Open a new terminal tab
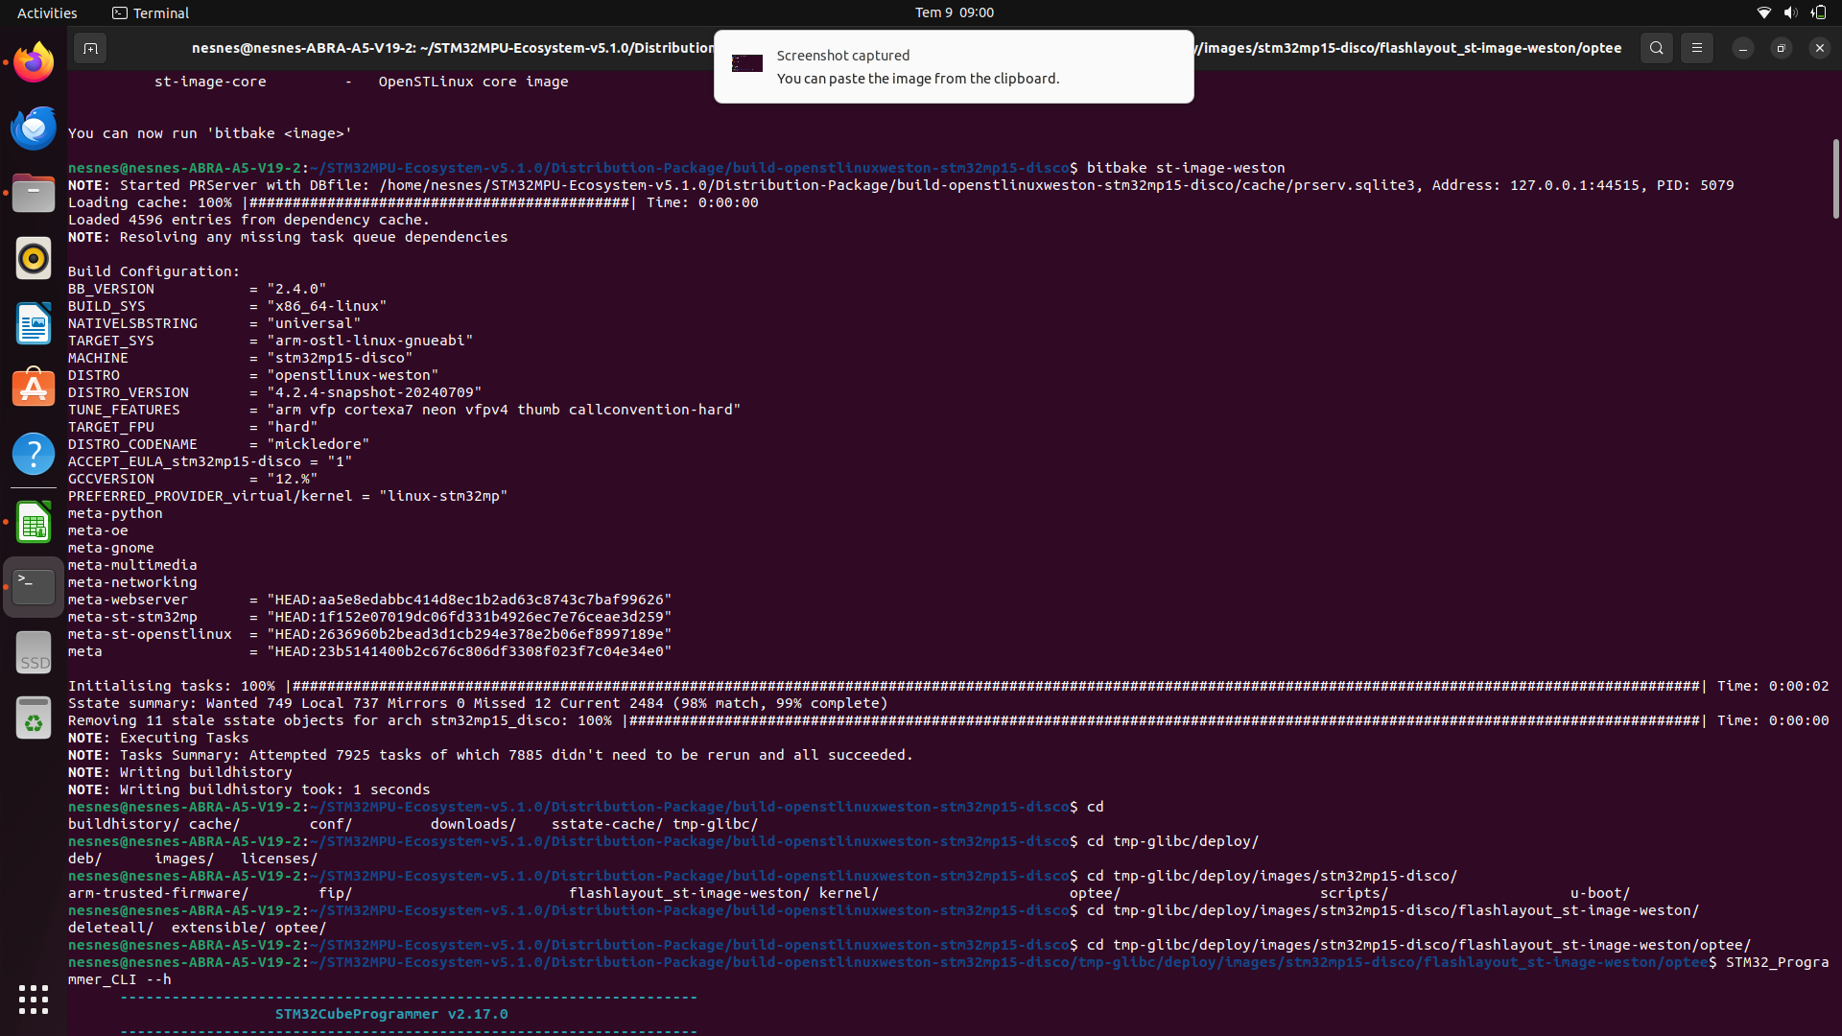This screenshot has width=1842, height=1036. click(90, 48)
